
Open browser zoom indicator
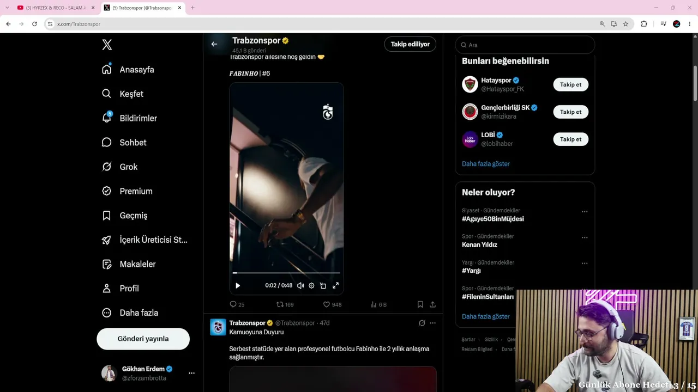(602, 24)
